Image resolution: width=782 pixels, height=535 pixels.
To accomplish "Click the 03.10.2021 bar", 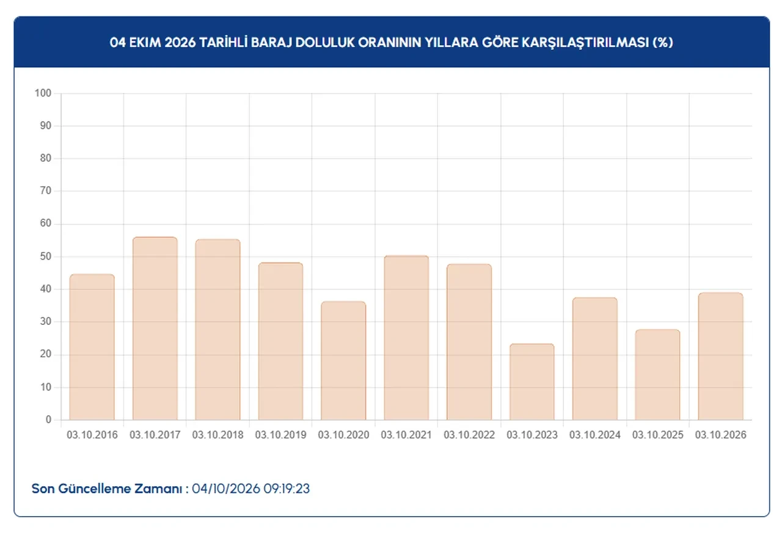I will click(406, 338).
